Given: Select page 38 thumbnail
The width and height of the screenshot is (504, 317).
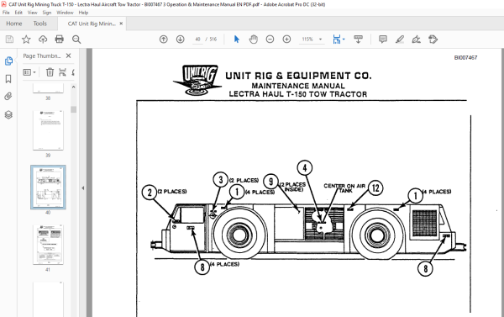Looking at the screenshot, I should (x=48, y=88).
